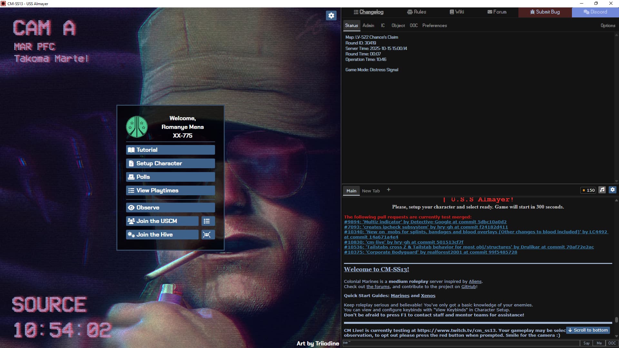The image size is (619, 348).
Task: Open the Discord link button
Action: [x=595, y=12]
